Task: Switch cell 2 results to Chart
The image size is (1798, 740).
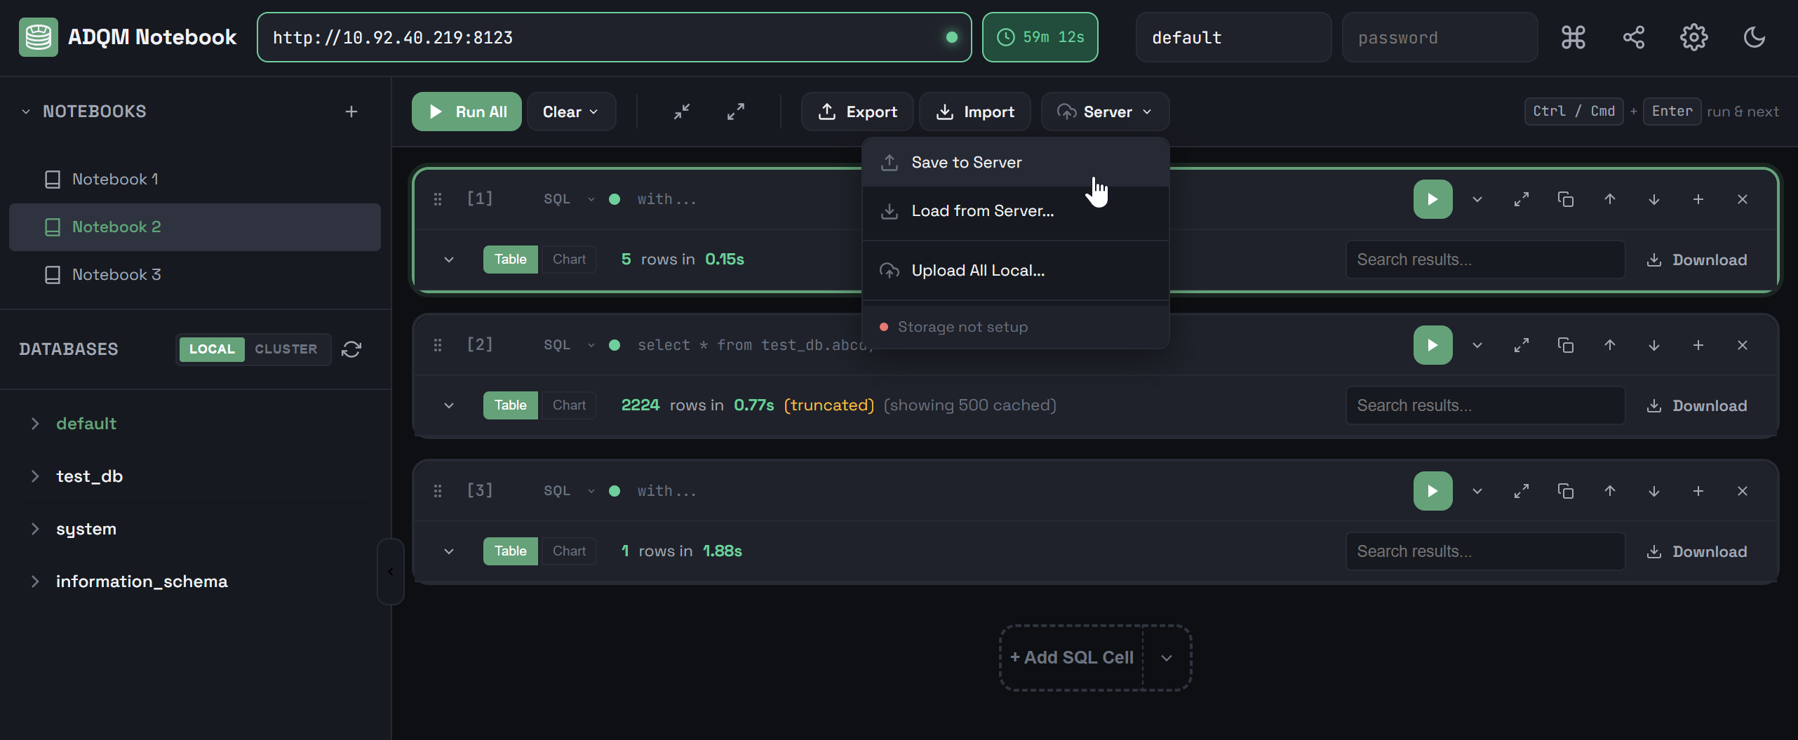Action: [568, 405]
